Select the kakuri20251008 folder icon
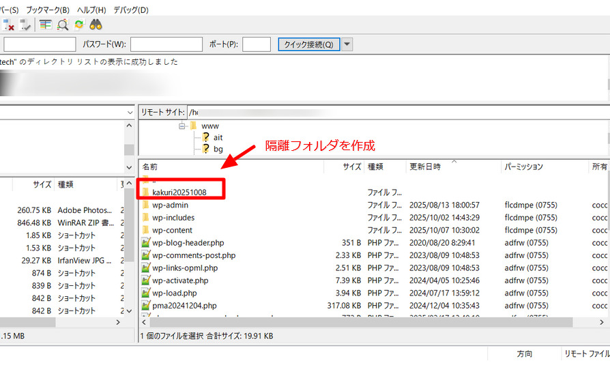The width and height of the screenshot is (610, 389). 145,192
